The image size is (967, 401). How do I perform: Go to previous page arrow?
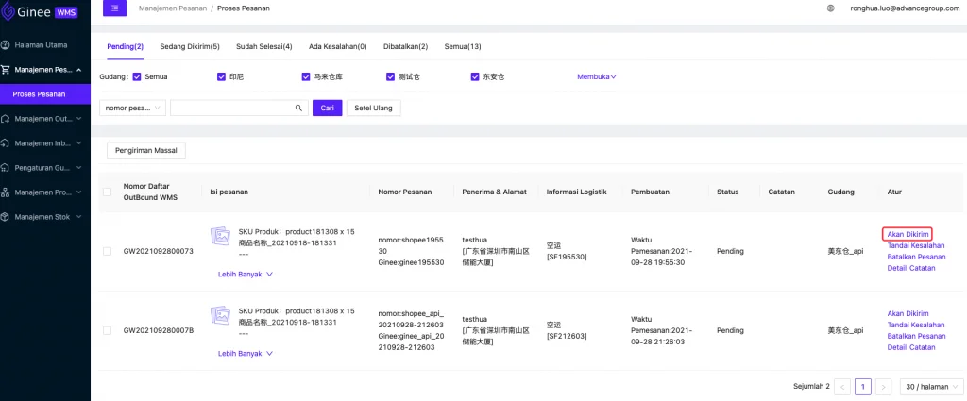[843, 387]
